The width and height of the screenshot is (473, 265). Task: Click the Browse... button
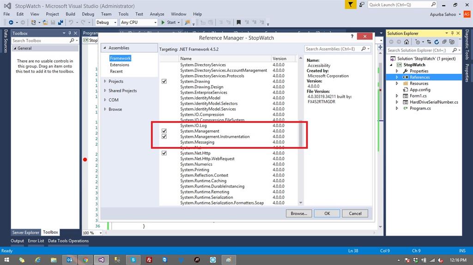point(299,213)
